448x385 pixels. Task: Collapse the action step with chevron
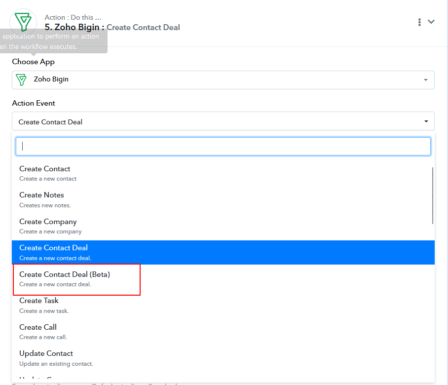tap(431, 22)
